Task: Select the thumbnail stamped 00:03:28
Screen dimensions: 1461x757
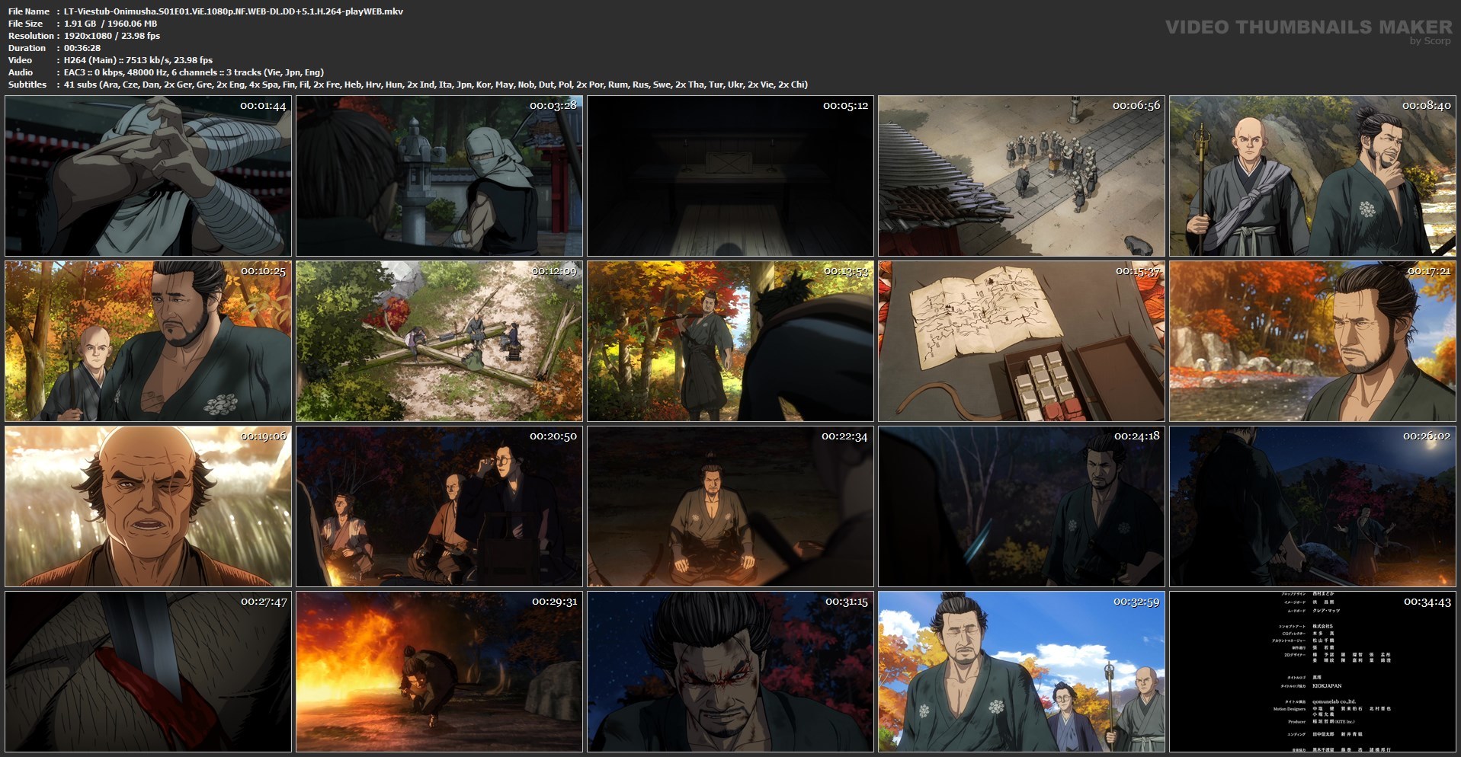Action: pos(439,176)
